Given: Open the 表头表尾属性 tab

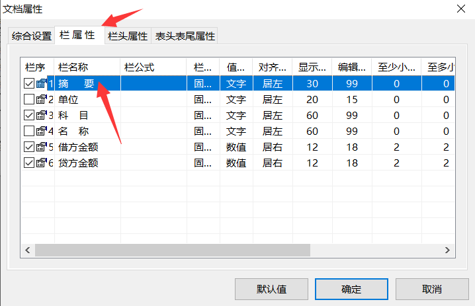Looking at the screenshot, I should 185,36.
